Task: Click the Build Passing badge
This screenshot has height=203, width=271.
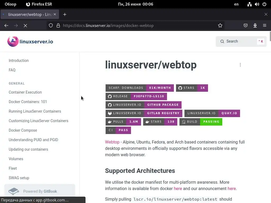Action: (201, 122)
